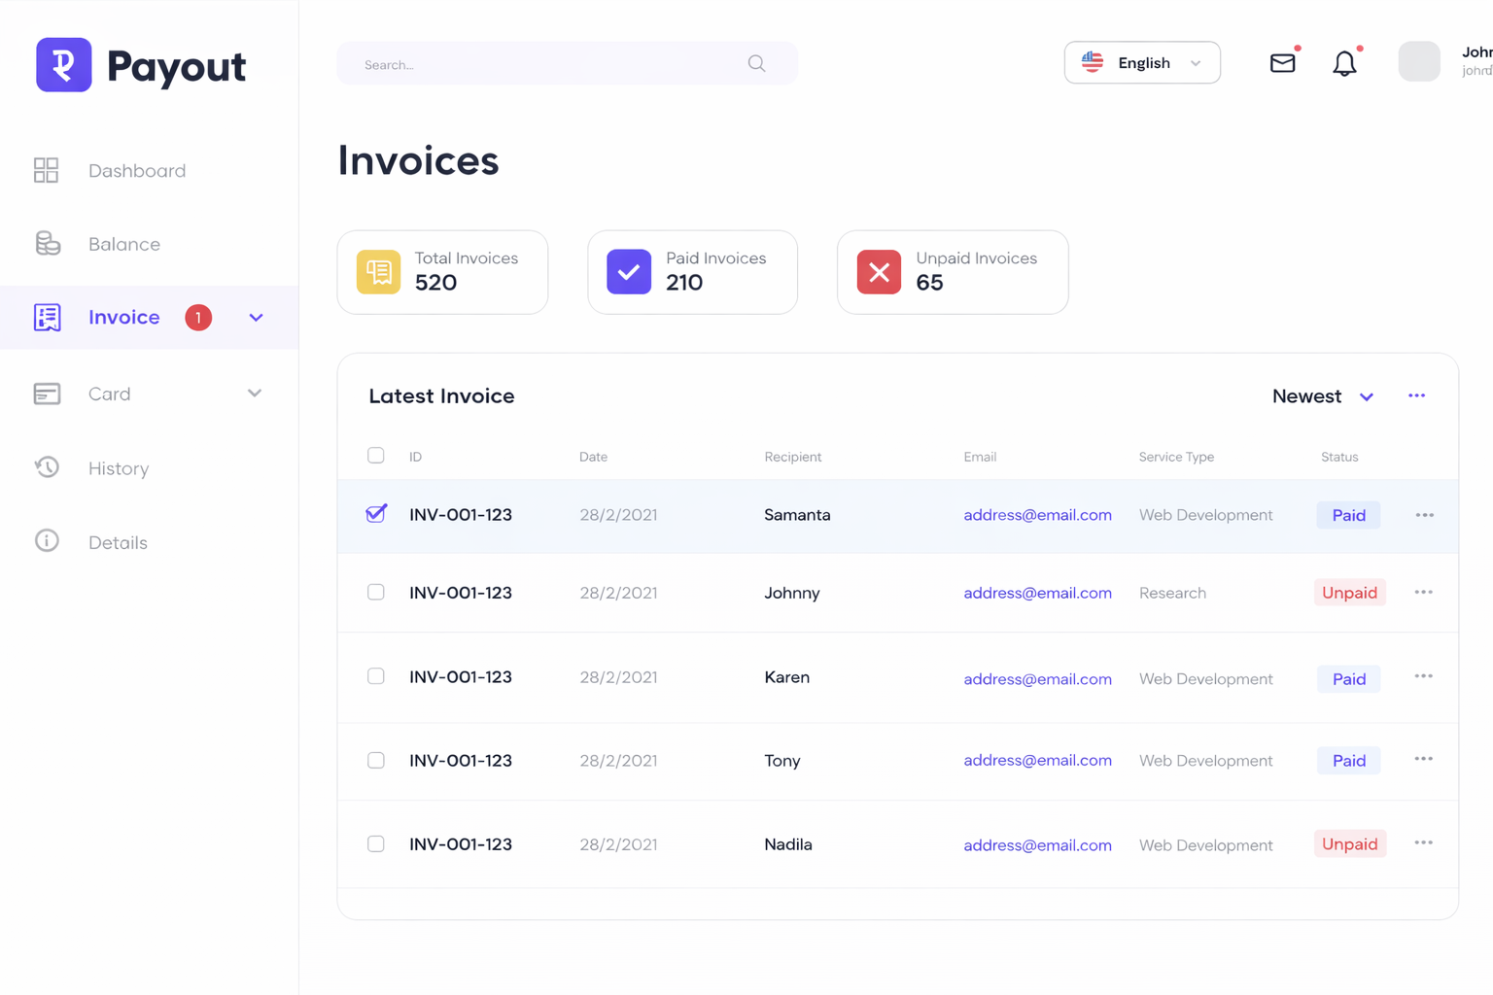The image size is (1493, 995).
Task: Select all invoices with header checkbox
Action: click(376, 456)
